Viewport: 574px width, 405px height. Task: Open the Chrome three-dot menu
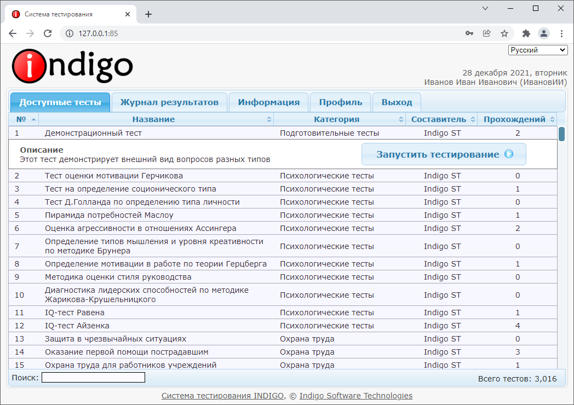tap(561, 33)
